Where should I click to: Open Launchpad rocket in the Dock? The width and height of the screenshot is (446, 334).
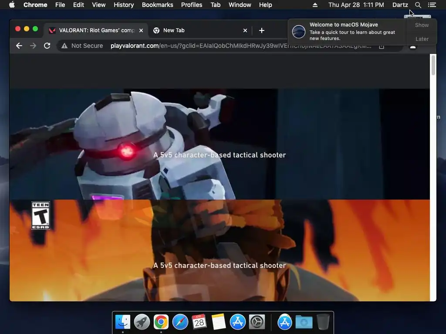pos(142,322)
